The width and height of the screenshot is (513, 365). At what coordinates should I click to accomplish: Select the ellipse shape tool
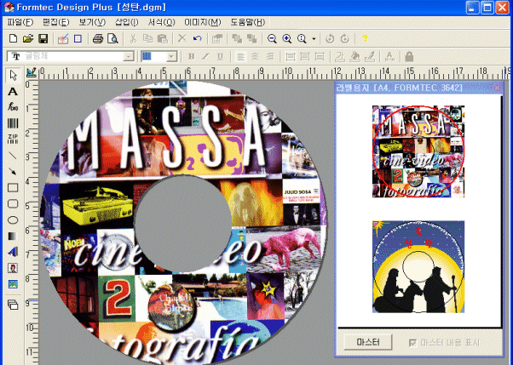(x=13, y=220)
